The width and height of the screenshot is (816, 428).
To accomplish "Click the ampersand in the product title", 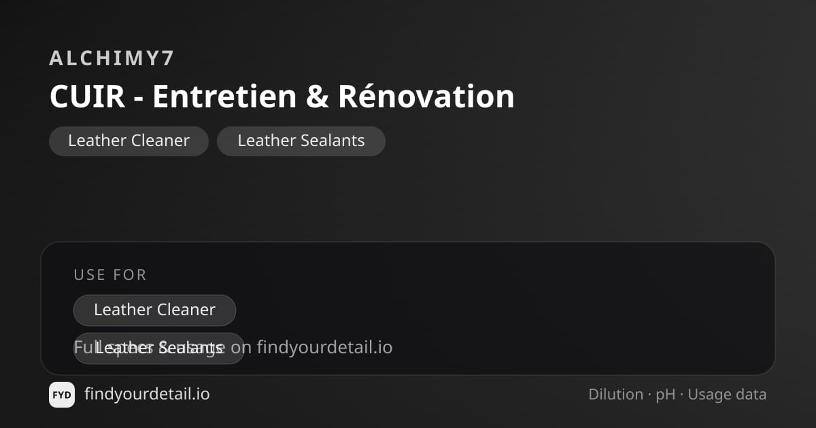I will 318,96.
